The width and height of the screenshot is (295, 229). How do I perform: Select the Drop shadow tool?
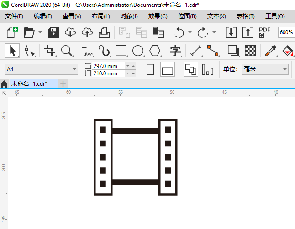[x=233, y=51]
